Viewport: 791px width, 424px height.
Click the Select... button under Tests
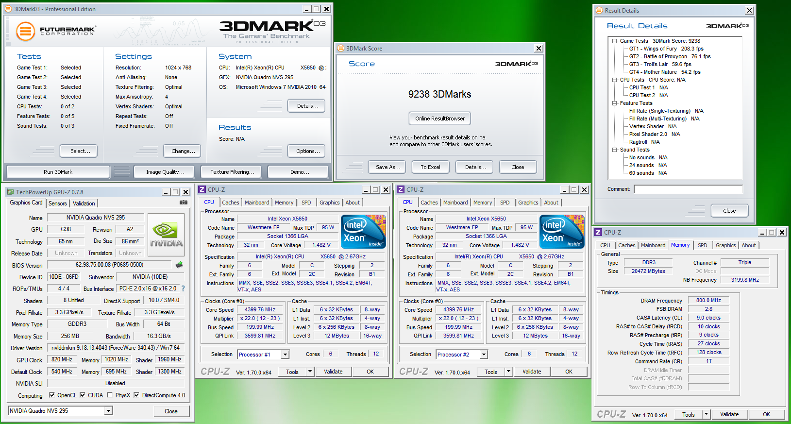coord(79,151)
